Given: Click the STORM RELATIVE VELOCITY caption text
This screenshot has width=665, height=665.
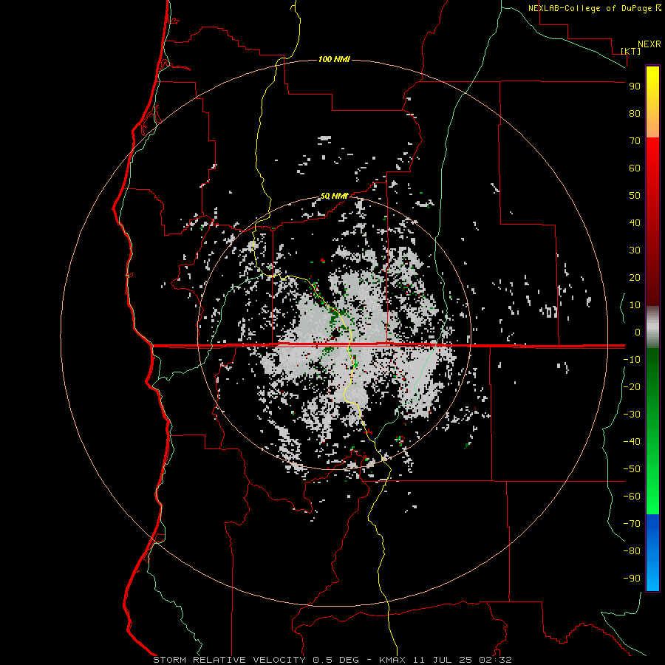Looking at the screenshot, I should pyautogui.click(x=229, y=660).
